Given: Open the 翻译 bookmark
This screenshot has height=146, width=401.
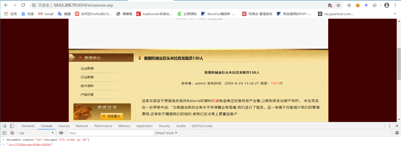Looking at the screenshot, I should pos(64,14).
